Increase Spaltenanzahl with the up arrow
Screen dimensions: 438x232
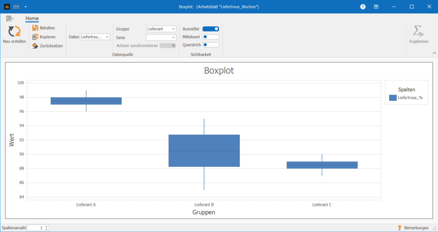46,226
